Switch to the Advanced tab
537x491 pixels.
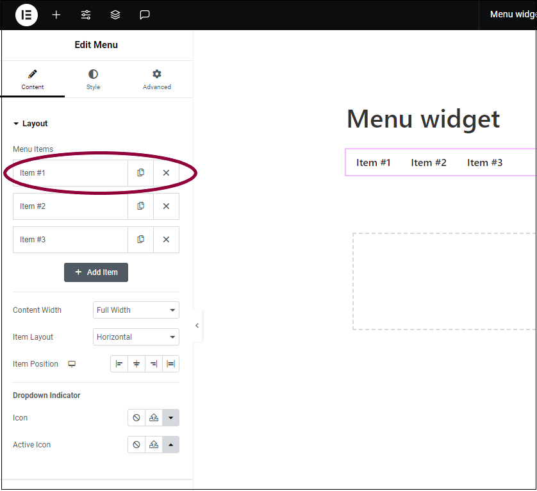[x=157, y=79]
